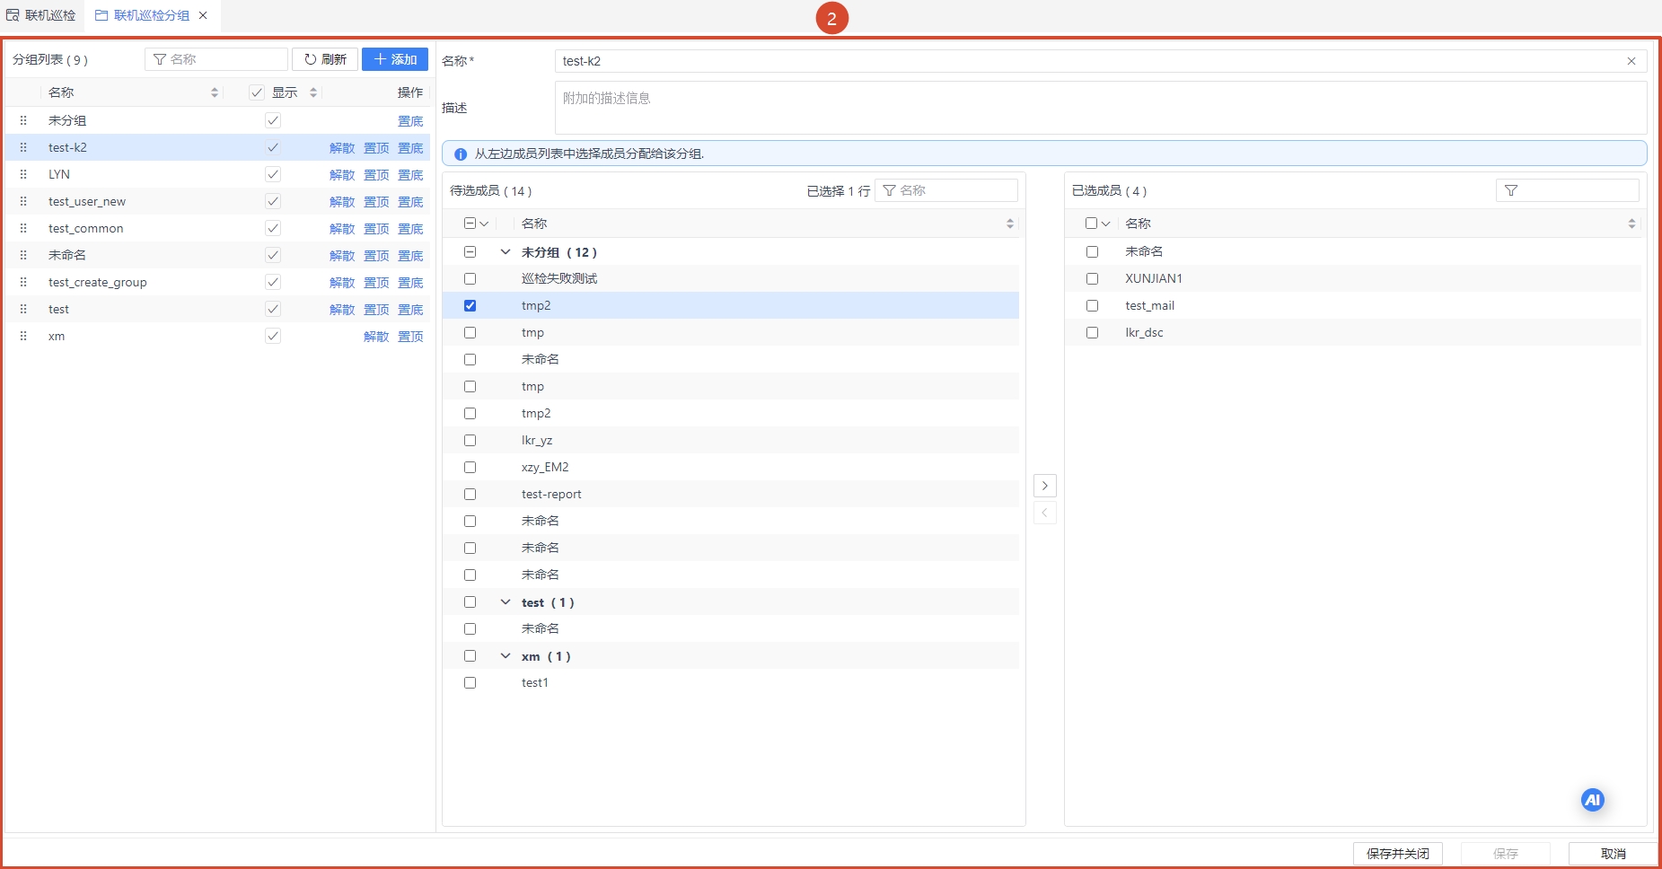The height and width of the screenshot is (869, 1662).
Task: Sort 已选成员 list by name
Action: point(1631,224)
